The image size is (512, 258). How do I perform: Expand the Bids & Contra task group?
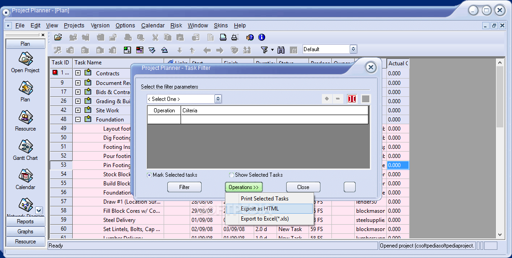(x=78, y=92)
